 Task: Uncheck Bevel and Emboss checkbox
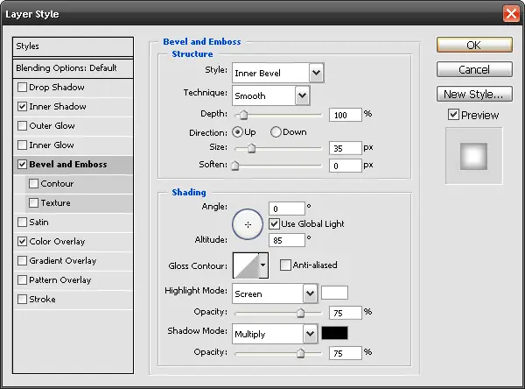tap(22, 165)
